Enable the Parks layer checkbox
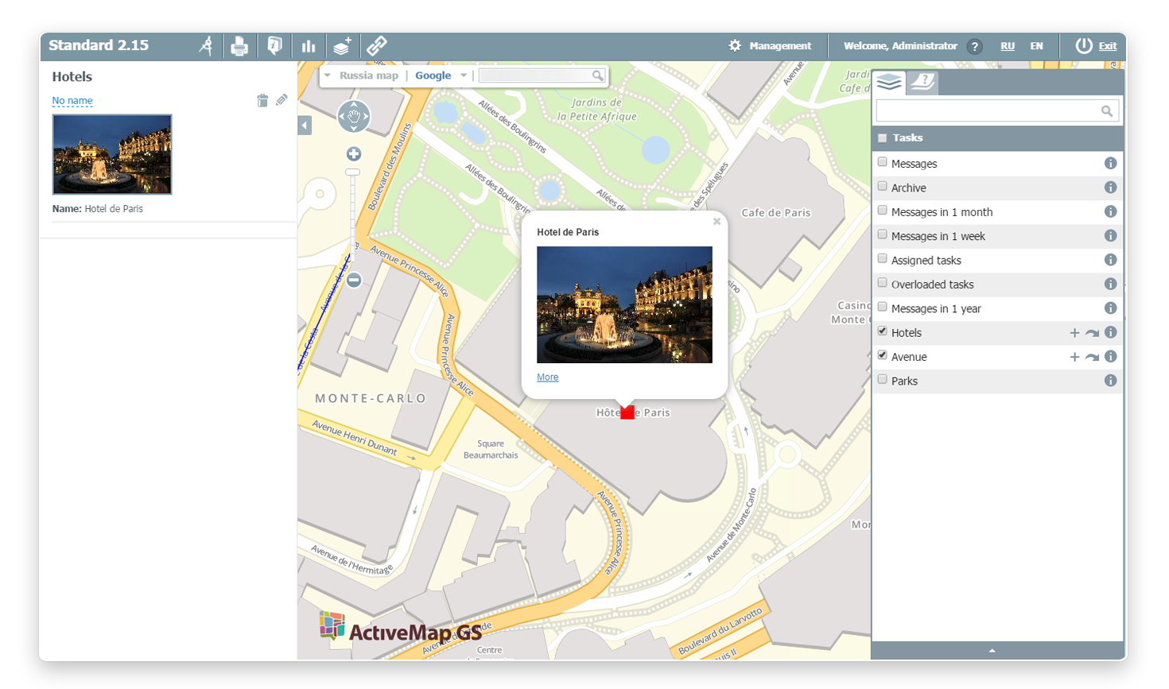This screenshot has height=689, width=1169. pos(882,380)
